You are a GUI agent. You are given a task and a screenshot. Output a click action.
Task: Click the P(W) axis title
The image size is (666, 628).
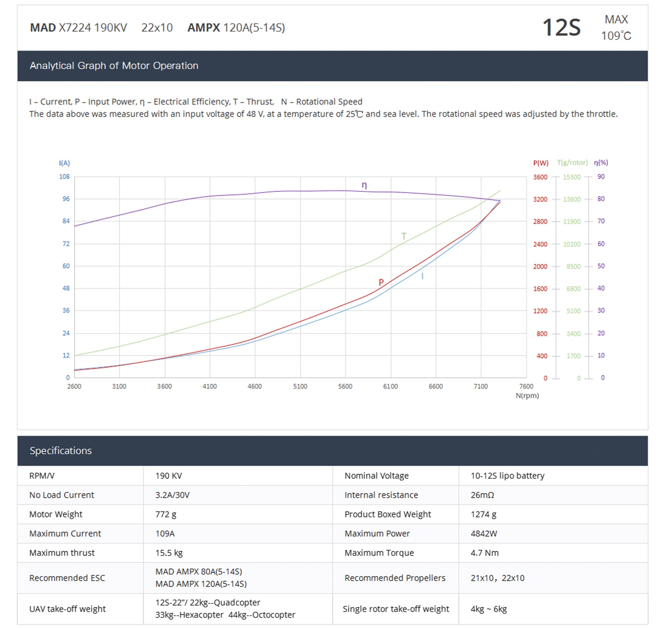coord(541,163)
